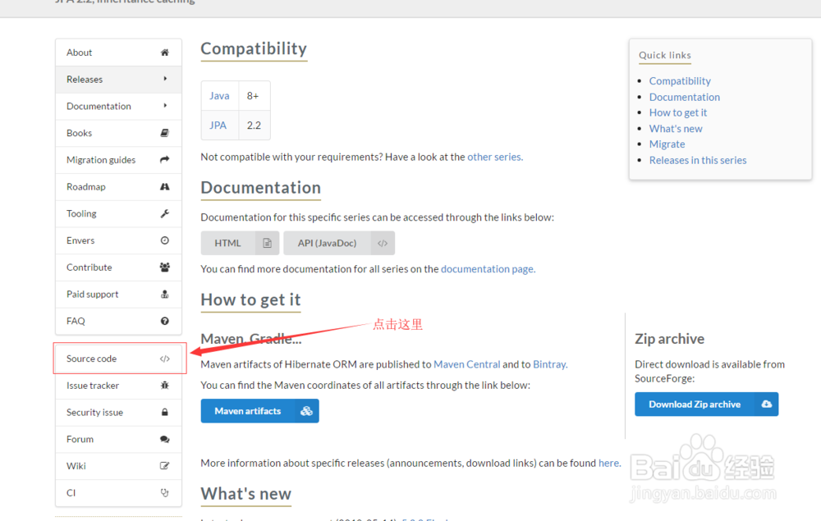Jump to Documentation in Quick links
This screenshot has height=521, width=821.
tap(685, 98)
